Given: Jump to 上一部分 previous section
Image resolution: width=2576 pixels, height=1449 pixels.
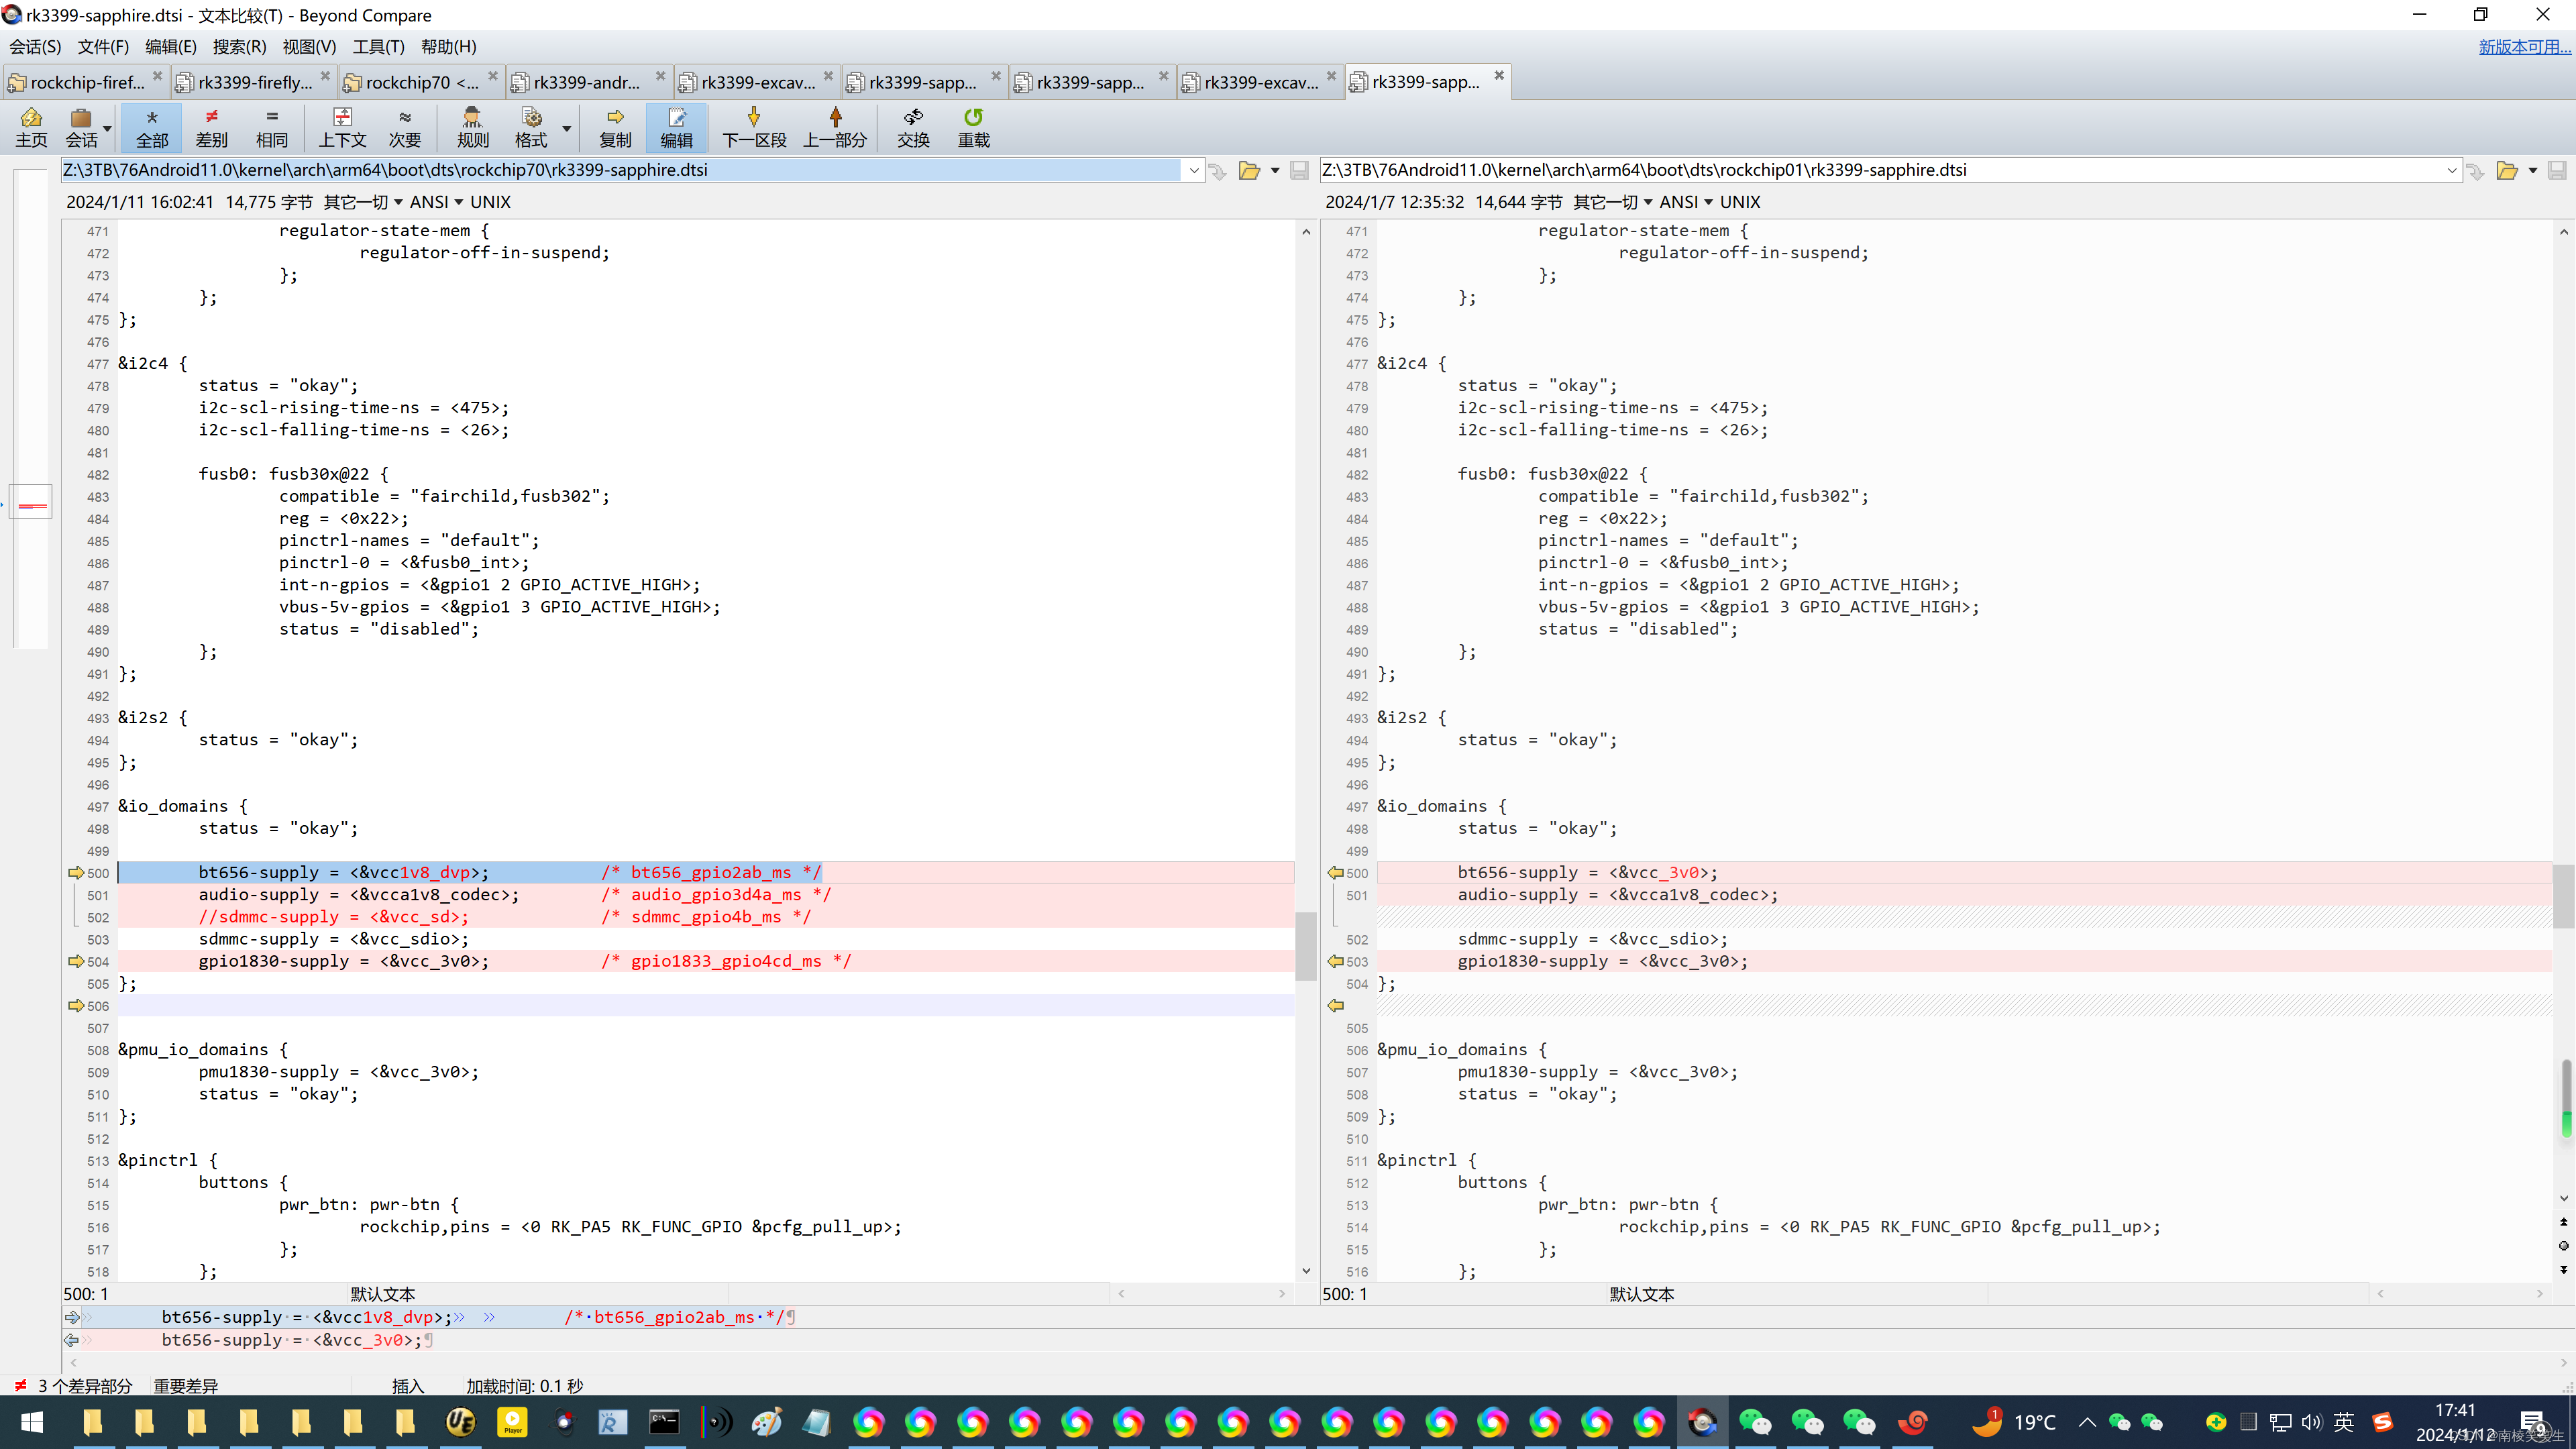Looking at the screenshot, I should click(x=835, y=128).
